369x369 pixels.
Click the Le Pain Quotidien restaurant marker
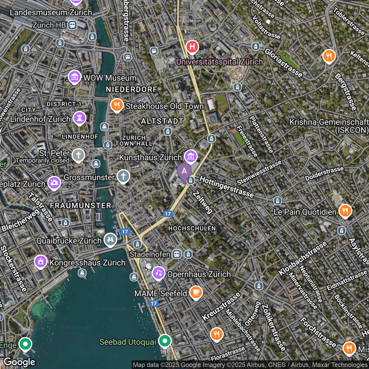pos(345,211)
